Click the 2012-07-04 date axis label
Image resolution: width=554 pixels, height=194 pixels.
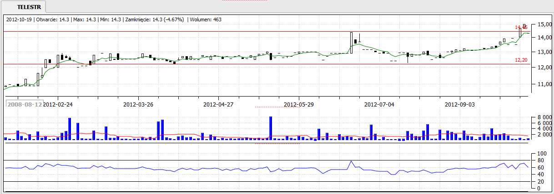point(379,104)
